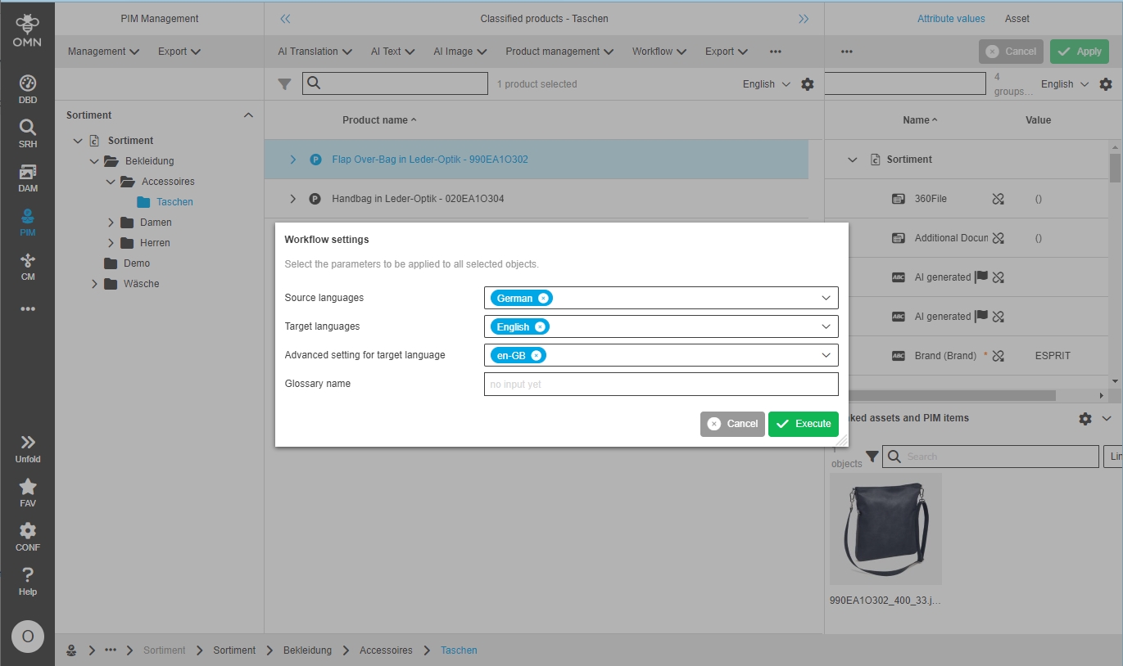
Task: Open the DBD dashboard icon in sidebar
Action: coord(28,89)
